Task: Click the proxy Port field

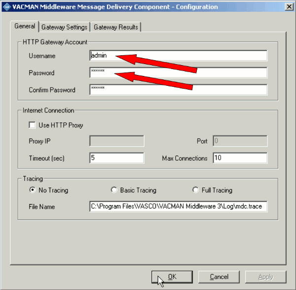Action: pos(240,141)
